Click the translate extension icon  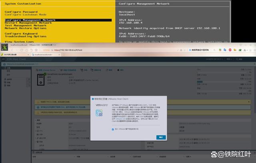(225, 50)
